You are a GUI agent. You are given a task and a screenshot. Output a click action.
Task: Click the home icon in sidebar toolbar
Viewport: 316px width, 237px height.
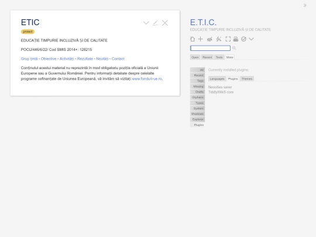pos(193,39)
